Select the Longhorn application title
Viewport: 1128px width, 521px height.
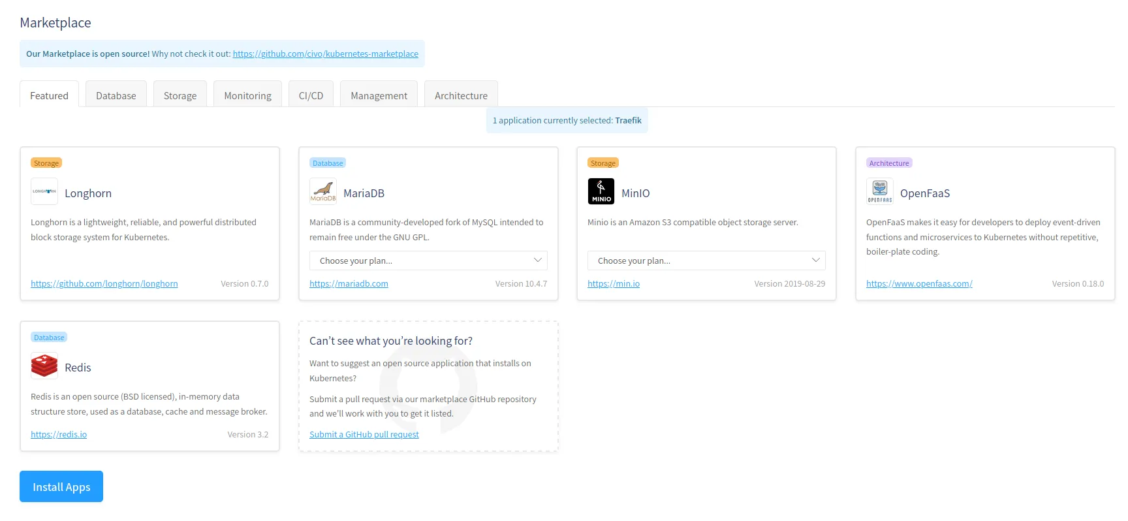pyautogui.click(x=88, y=193)
